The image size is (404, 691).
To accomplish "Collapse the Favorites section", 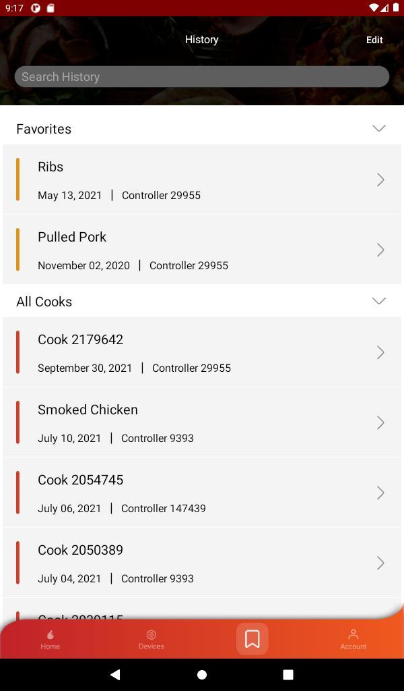I will (x=378, y=128).
